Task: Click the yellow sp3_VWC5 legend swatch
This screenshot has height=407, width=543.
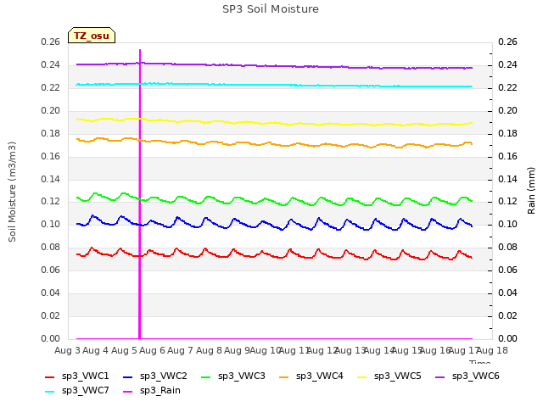Action: pyautogui.click(x=362, y=377)
